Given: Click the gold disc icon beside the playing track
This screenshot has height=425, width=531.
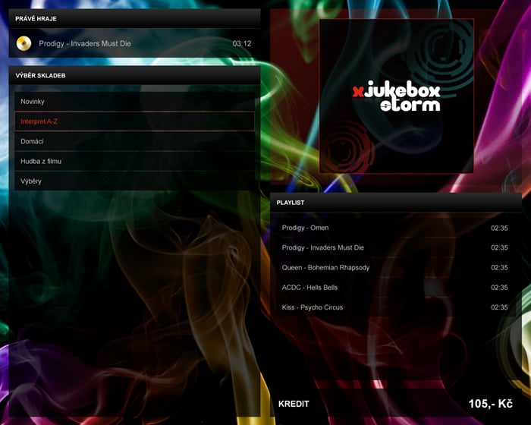Looking at the screenshot, I should pos(24,43).
